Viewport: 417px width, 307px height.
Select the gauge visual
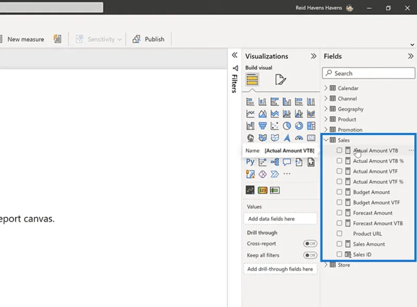[299, 138]
